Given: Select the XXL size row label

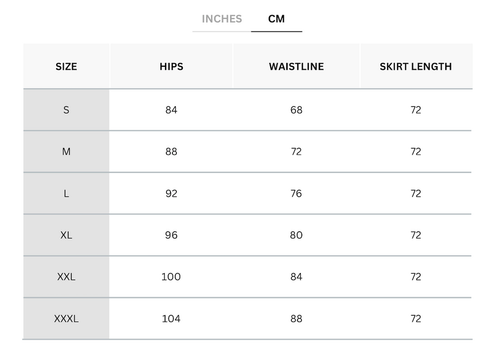Looking at the screenshot, I should coord(66,277).
